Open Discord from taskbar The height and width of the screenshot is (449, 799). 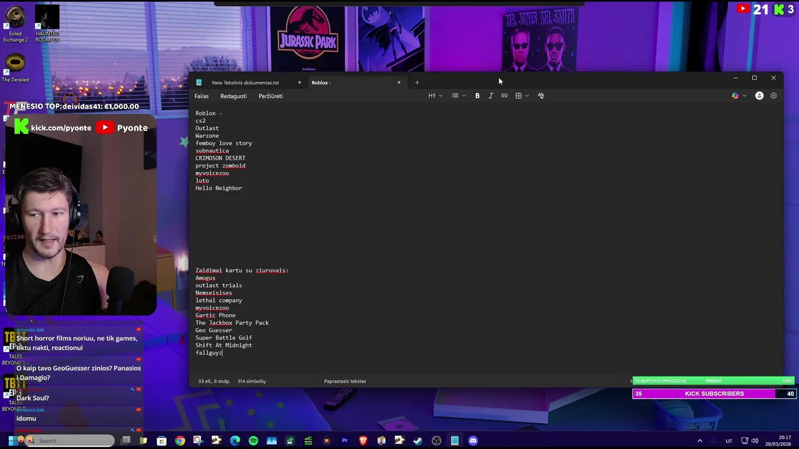pyautogui.click(x=473, y=441)
